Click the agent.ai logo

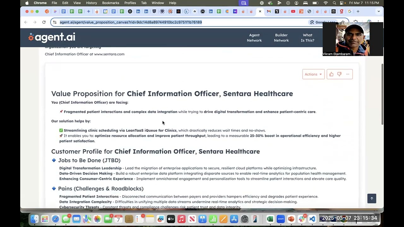pyautogui.click(x=52, y=37)
